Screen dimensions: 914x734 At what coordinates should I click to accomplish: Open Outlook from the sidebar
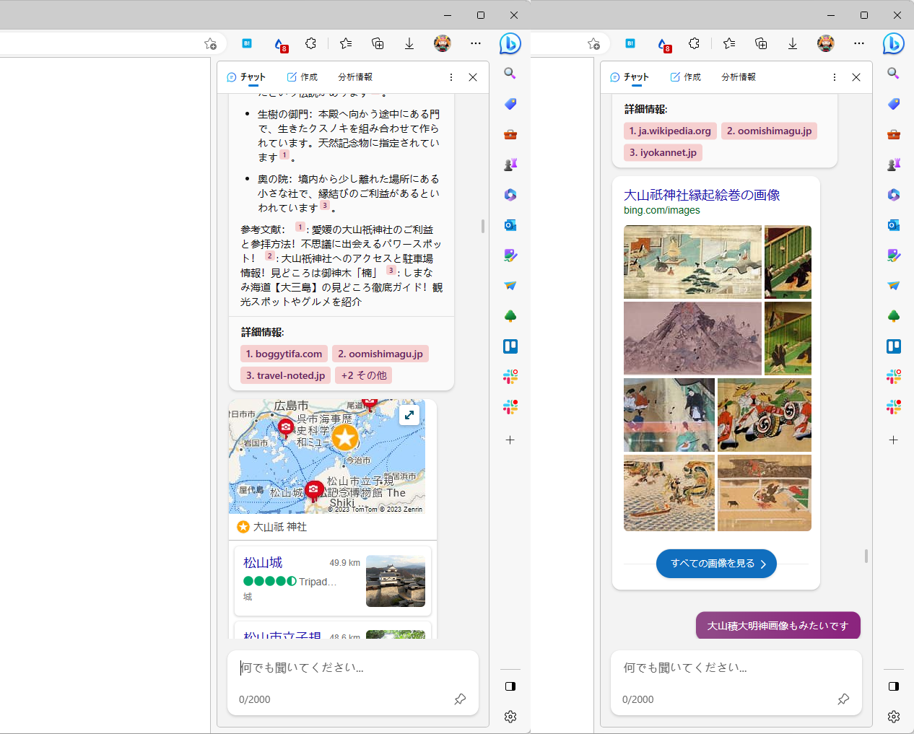[x=510, y=225]
